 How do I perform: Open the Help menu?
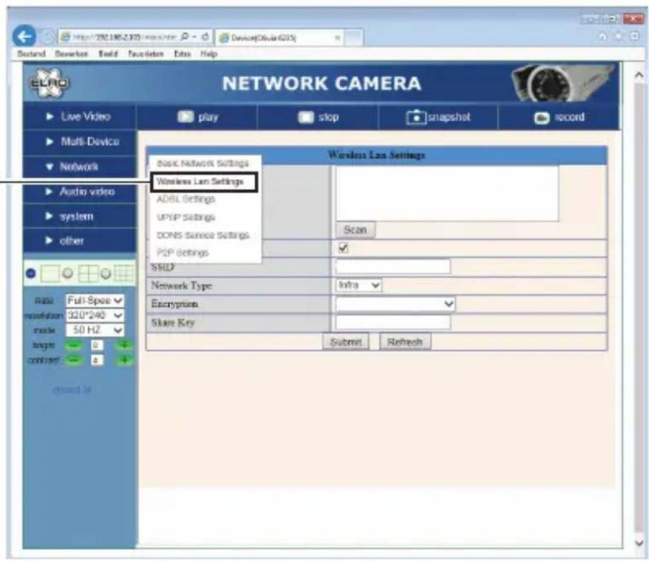pos(208,54)
